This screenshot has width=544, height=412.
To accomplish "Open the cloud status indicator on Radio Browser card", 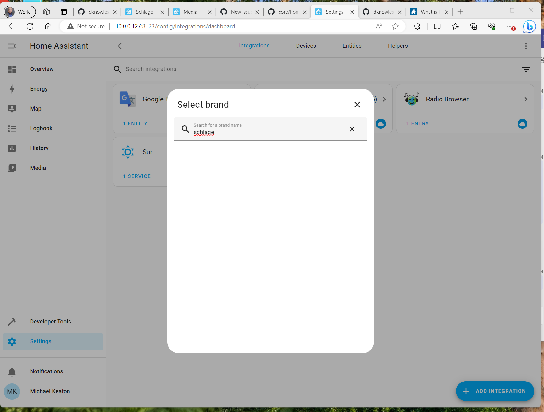I will pos(522,124).
